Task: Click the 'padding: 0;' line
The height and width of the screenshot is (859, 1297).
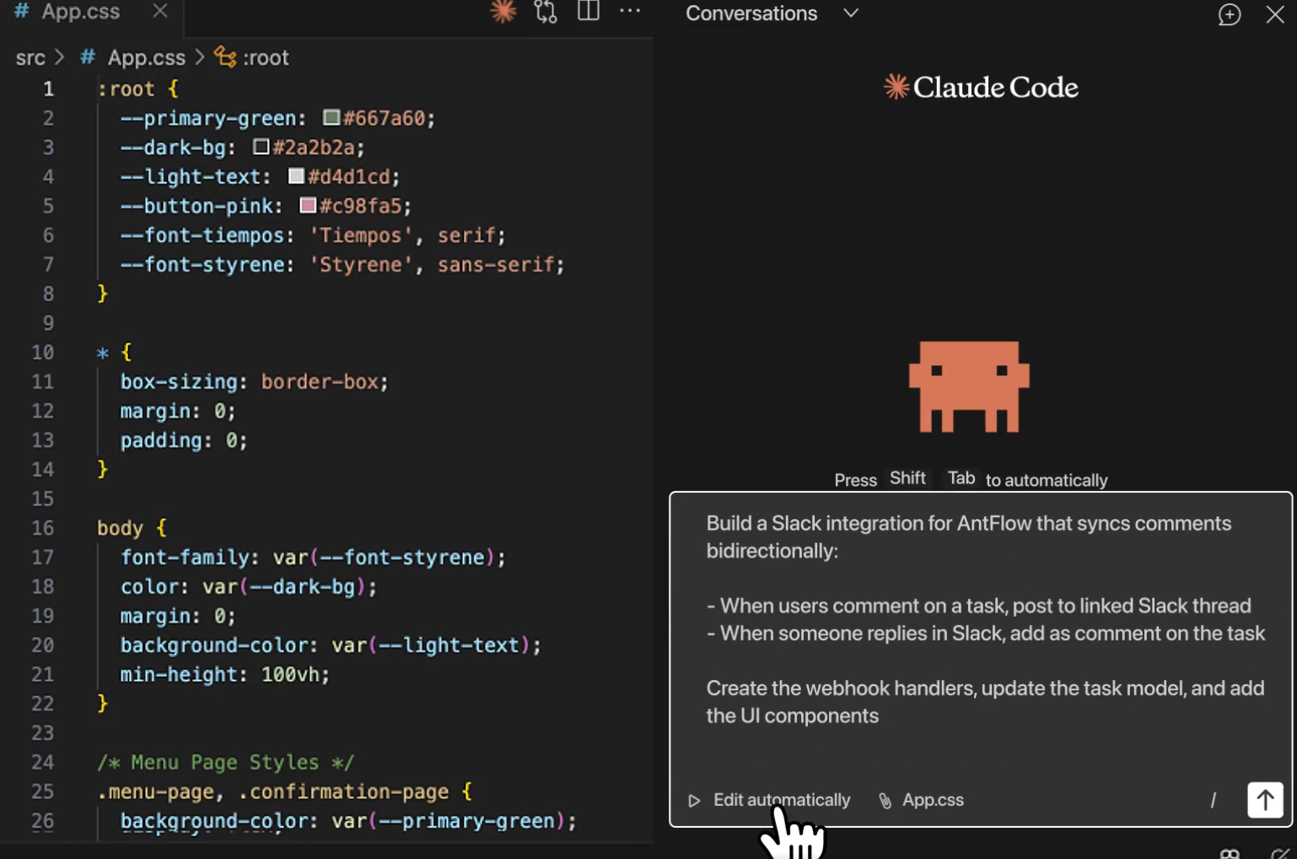Action: [x=184, y=440]
